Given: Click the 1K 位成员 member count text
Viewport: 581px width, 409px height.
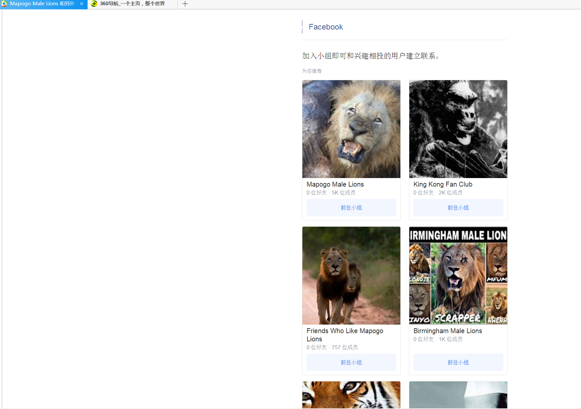Looking at the screenshot, I should click(450, 339).
